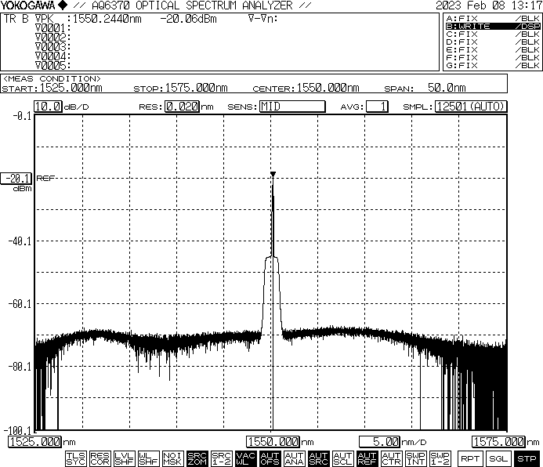The image size is (543, 467).
Task: Click the TLS SYC status icon
Action: (x=76, y=458)
